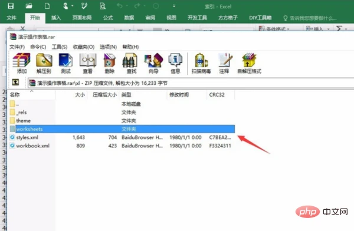Click the Find (查找) binoculars icon
The width and height of the screenshot is (354, 231).
[x=132, y=63]
